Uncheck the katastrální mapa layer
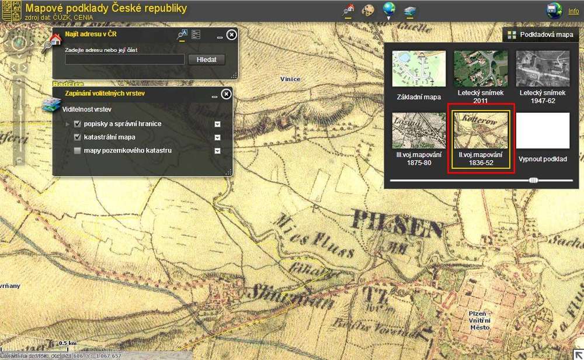 (77, 137)
